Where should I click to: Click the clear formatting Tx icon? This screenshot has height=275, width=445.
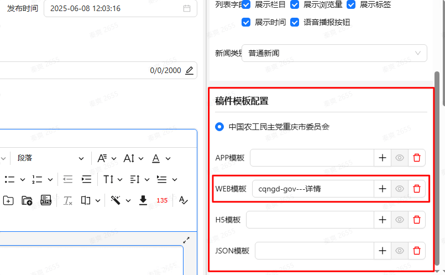point(67,200)
